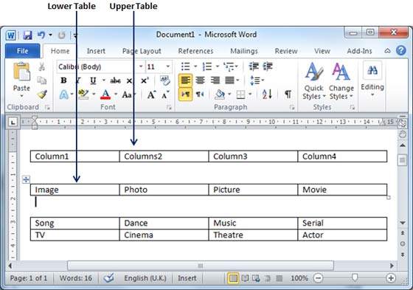This screenshot has height=290, width=413.
Task: Click Grow Font icon
Action: (x=151, y=94)
